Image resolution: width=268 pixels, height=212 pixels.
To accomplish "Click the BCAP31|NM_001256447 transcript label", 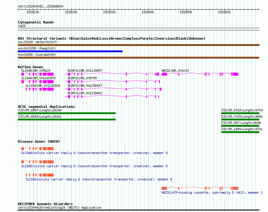I will click(85, 86).
